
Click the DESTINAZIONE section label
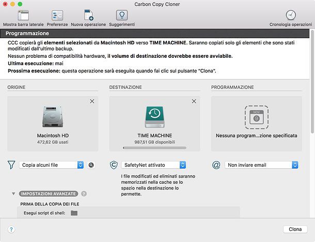(125, 87)
